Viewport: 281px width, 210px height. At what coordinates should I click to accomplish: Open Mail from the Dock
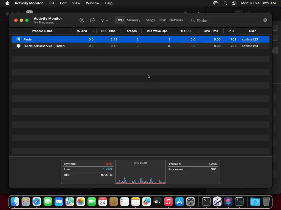tap(59, 202)
